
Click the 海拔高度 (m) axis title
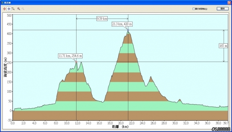(x=5, y=67)
